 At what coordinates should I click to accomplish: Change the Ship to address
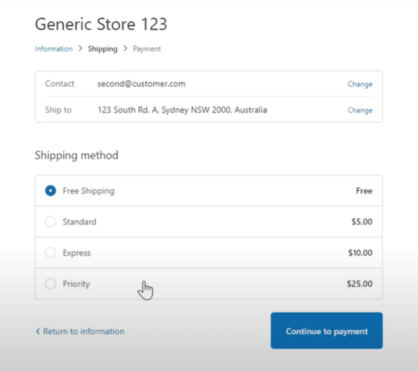[360, 111]
